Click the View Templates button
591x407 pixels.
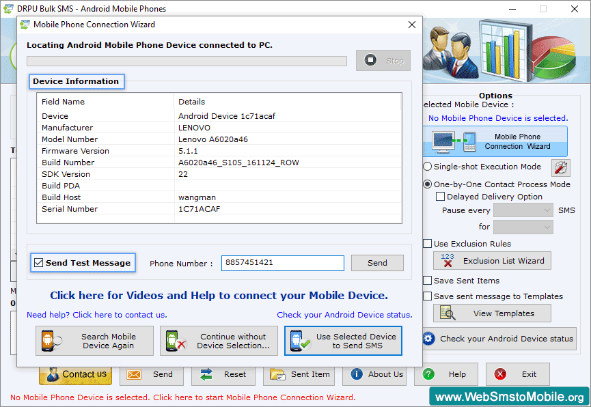[492, 313]
